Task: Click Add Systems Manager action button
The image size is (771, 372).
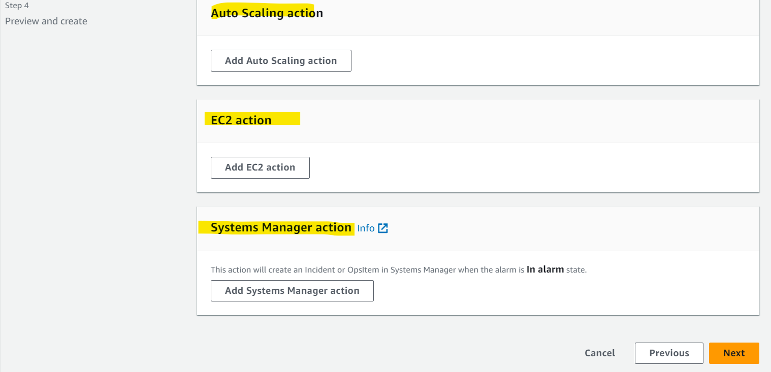Action: [292, 291]
